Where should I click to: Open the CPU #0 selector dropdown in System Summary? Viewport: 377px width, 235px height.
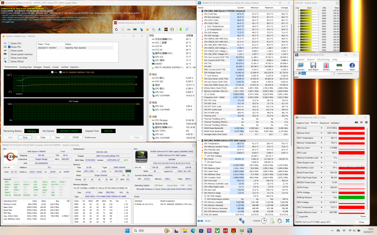[9, 167]
